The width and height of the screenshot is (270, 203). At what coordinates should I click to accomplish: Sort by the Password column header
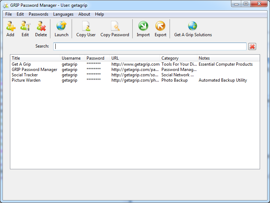97,58
